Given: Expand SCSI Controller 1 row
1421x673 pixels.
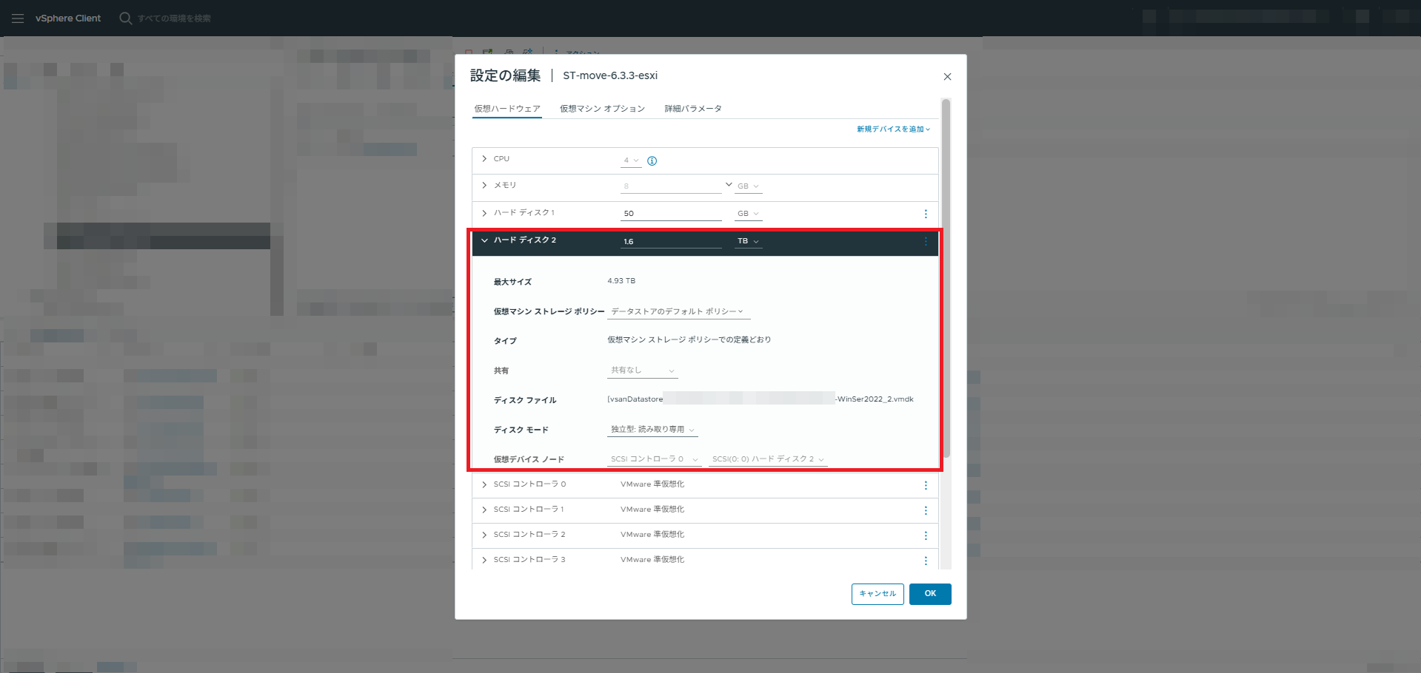Looking at the screenshot, I should 484,510.
